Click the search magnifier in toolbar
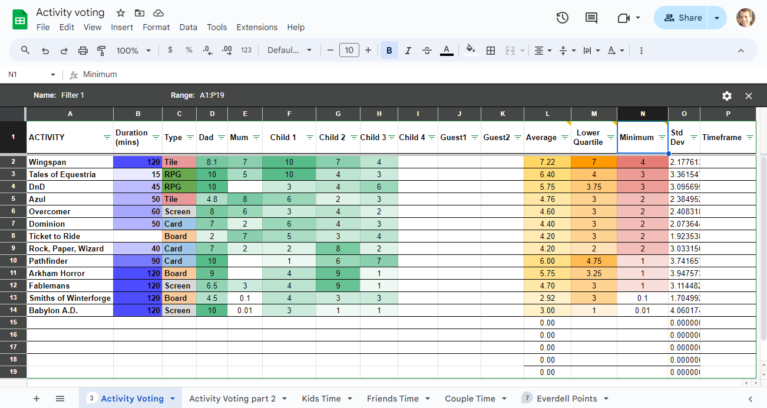 click(25, 51)
